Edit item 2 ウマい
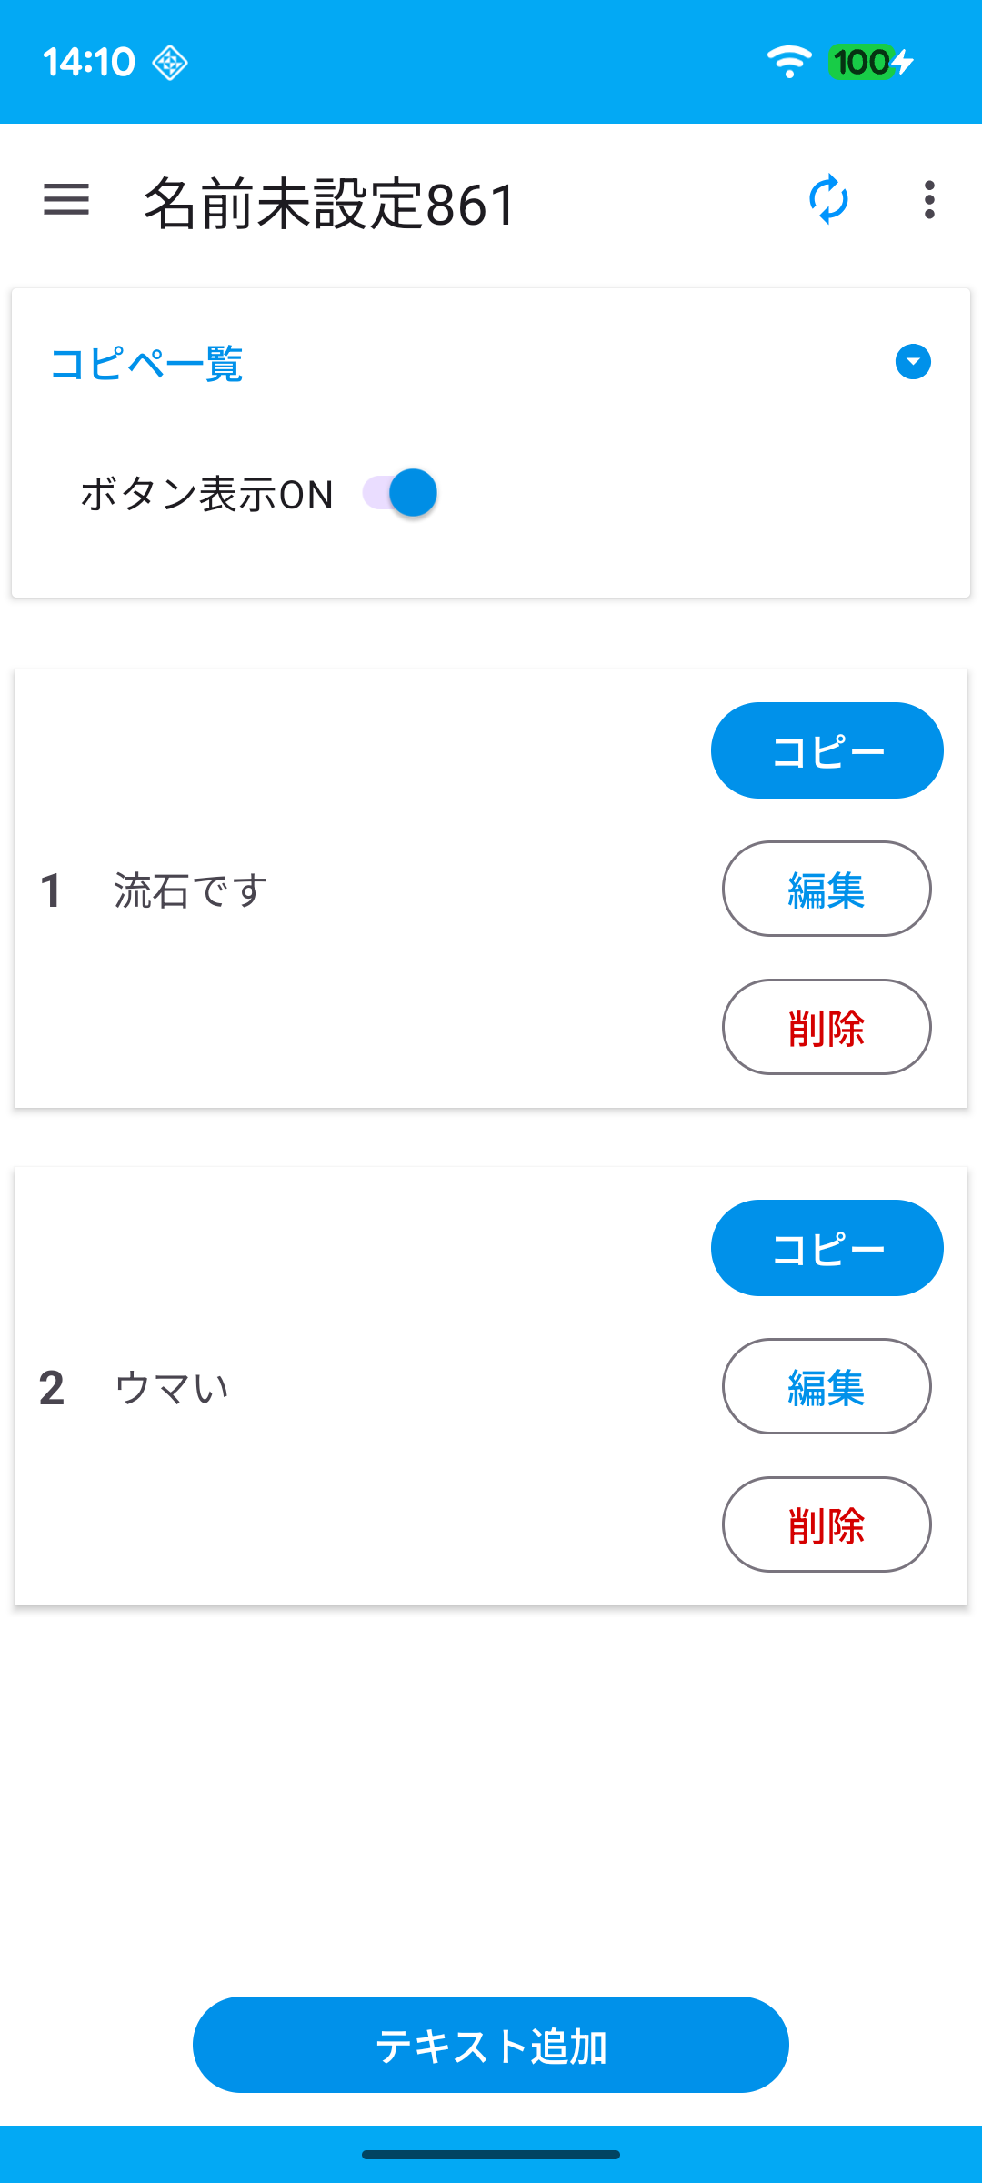 tap(827, 1386)
